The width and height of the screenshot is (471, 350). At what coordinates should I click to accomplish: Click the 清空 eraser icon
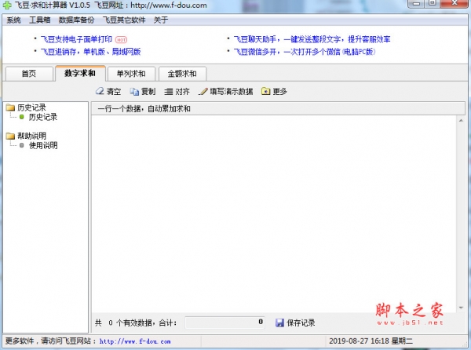(x=100, y=91)
